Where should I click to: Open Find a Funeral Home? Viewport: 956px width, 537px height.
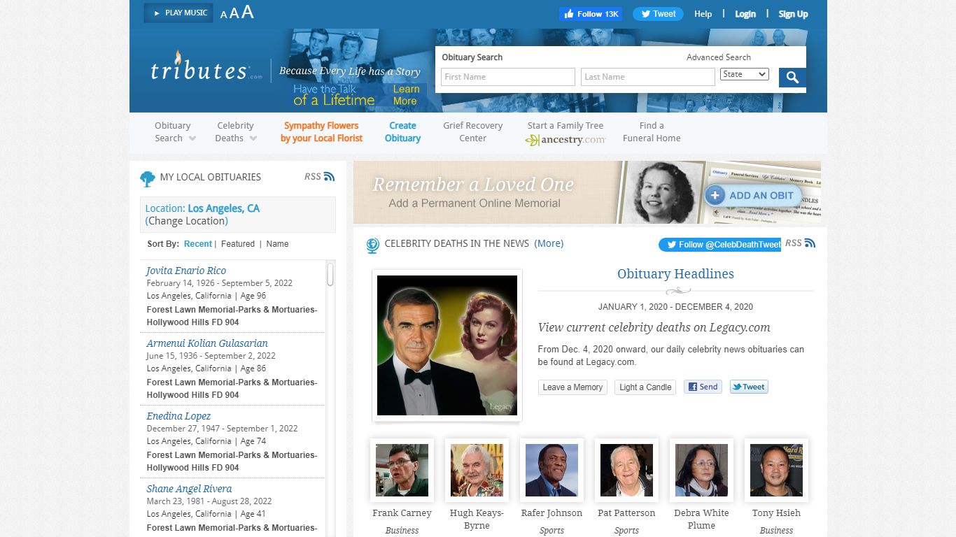(x=652, y=131)
